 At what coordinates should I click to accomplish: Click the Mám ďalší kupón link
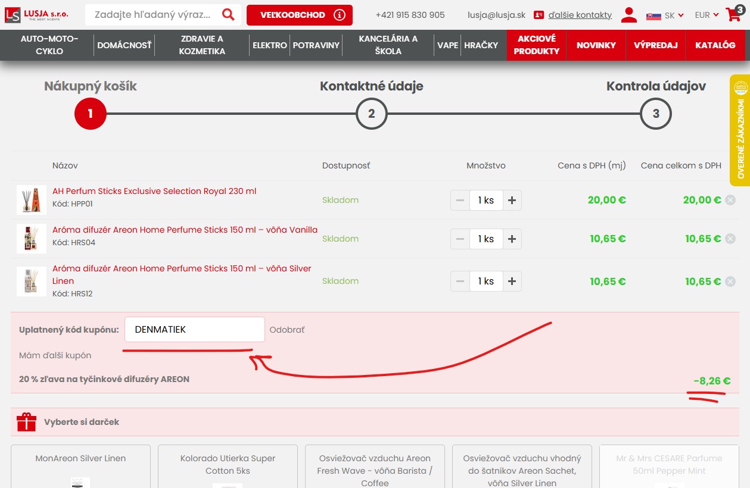(55, 355)
